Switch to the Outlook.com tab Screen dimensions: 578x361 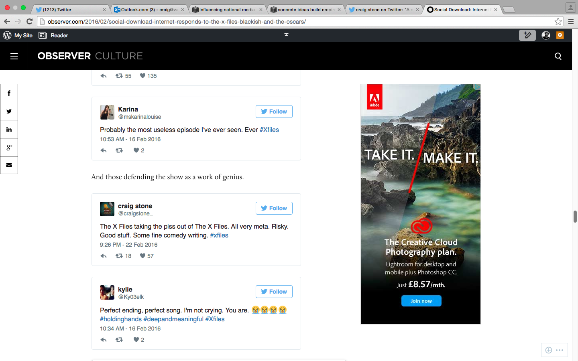coord(149,9)
